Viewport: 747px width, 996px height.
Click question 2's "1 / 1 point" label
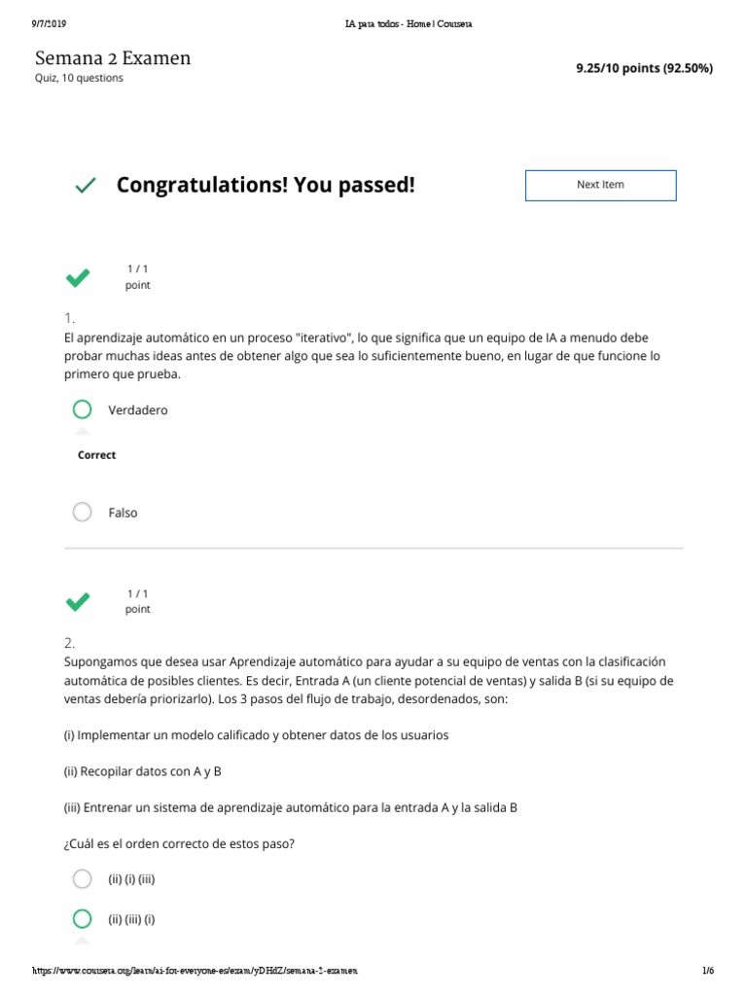[137, 601]
